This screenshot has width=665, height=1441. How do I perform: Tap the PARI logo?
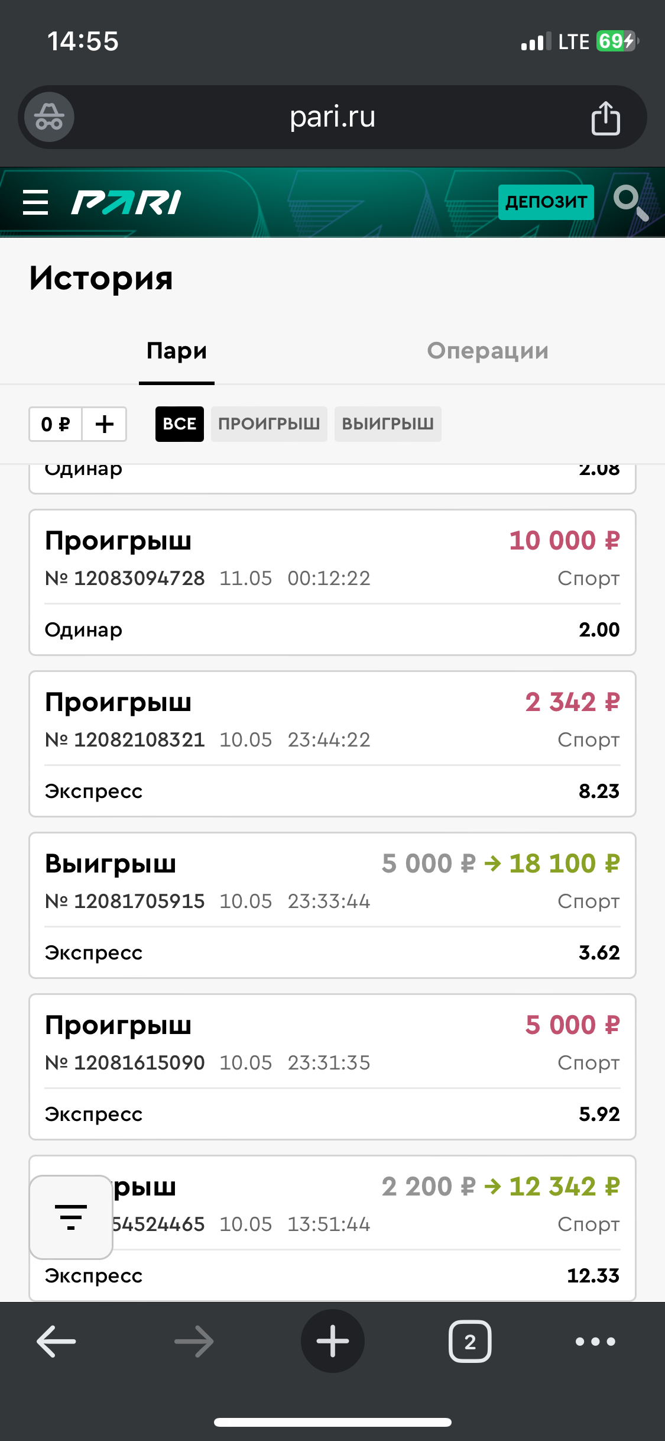point(126,202)
